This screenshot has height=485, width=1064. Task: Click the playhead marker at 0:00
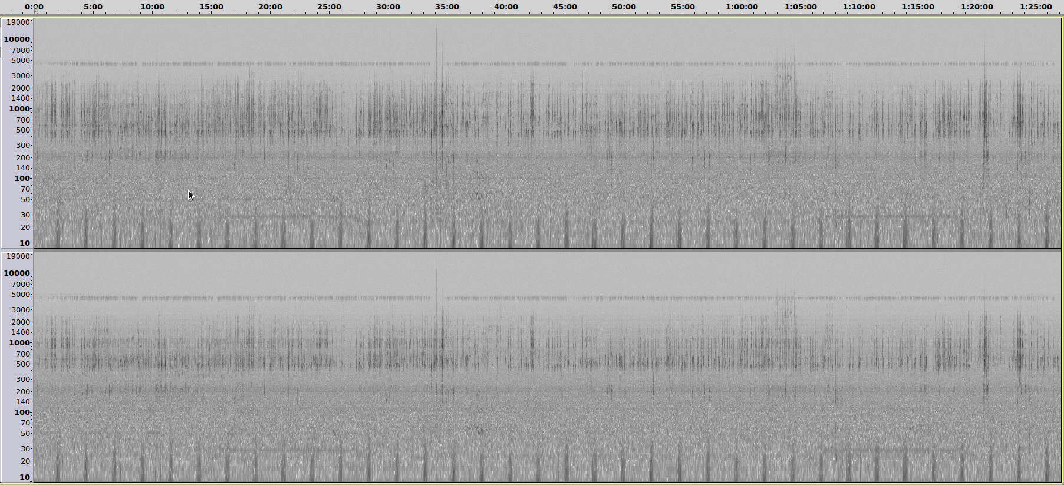[x=34, y=8]
